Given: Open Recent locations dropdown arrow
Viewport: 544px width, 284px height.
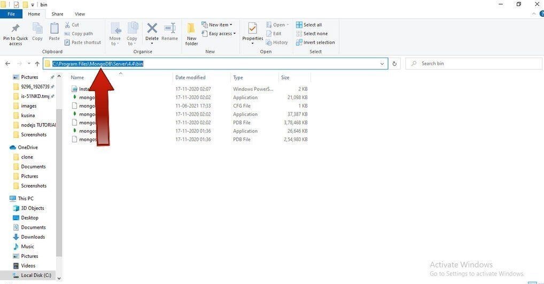Looking at the screenshot, I should [29, 63].
